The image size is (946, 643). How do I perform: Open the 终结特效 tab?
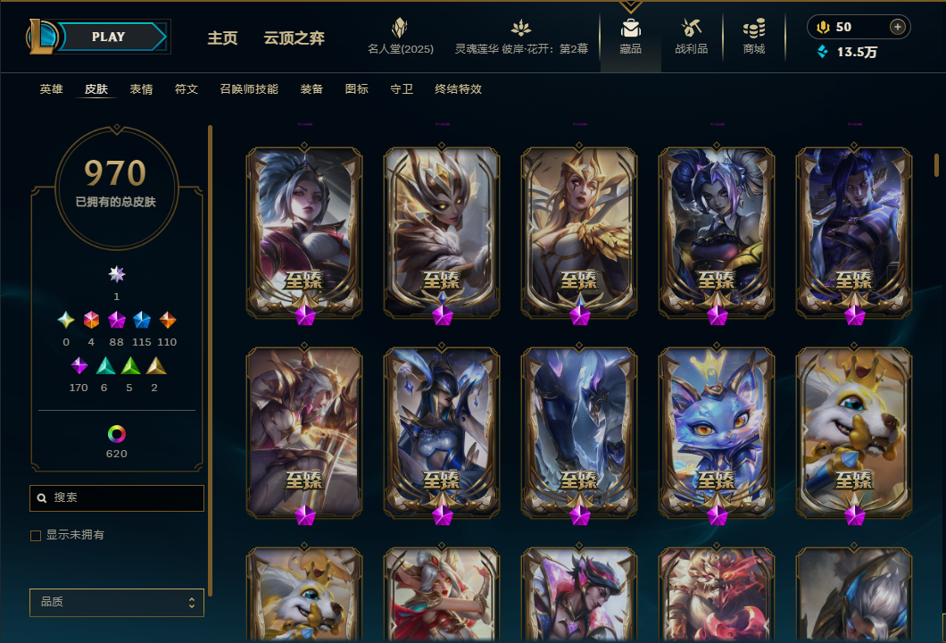pos(458,89)
